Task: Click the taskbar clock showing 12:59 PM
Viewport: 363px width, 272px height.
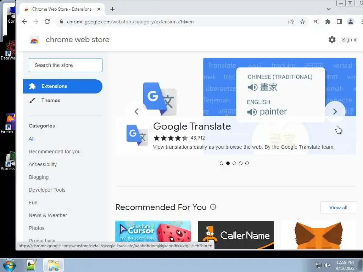Action: (x=345, y=265)
